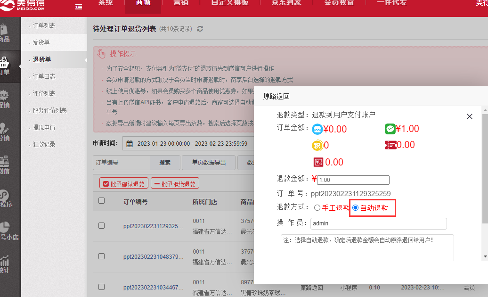Select the 自动退款 radio option
The image size is (488, 297).
[356, 208]
